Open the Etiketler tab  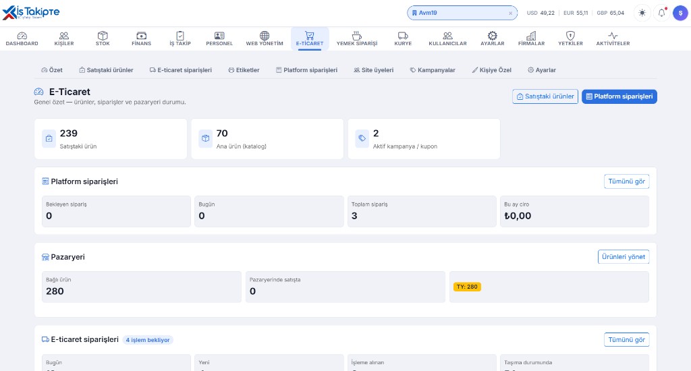click(244, 70)
